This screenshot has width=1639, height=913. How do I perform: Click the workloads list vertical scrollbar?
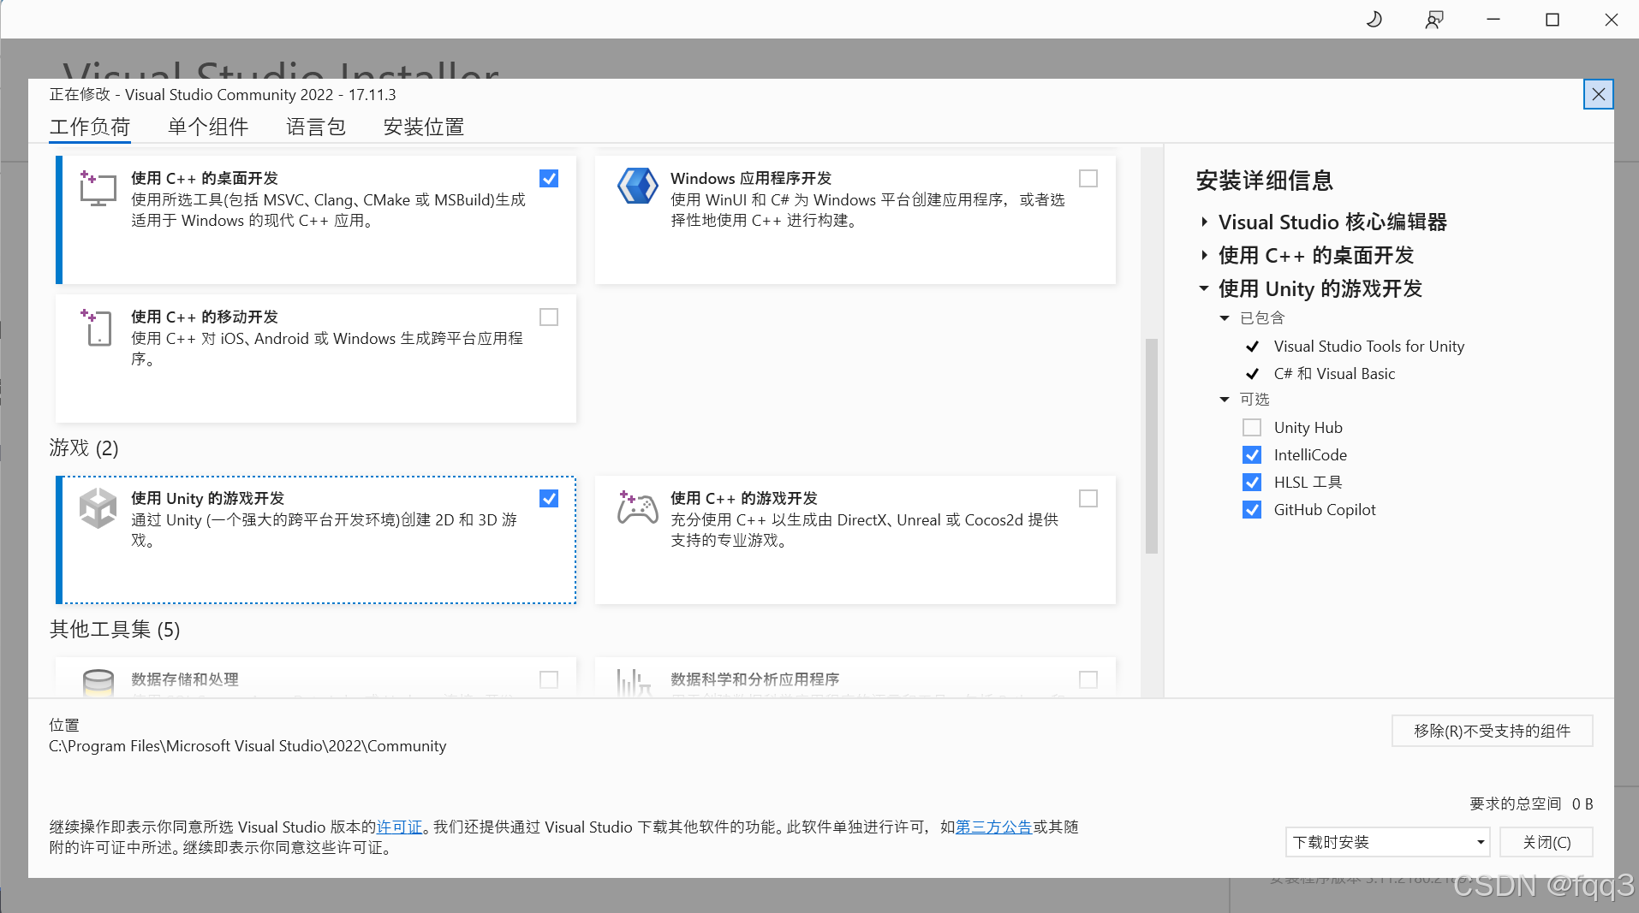click(x=1152, y=446)
